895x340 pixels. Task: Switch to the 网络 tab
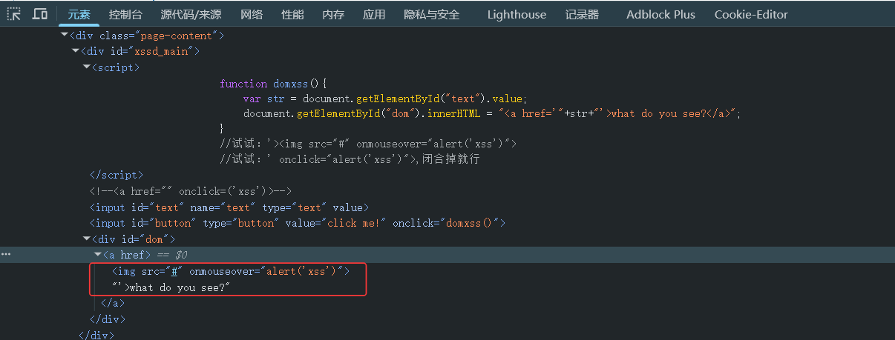pos(252,14)
